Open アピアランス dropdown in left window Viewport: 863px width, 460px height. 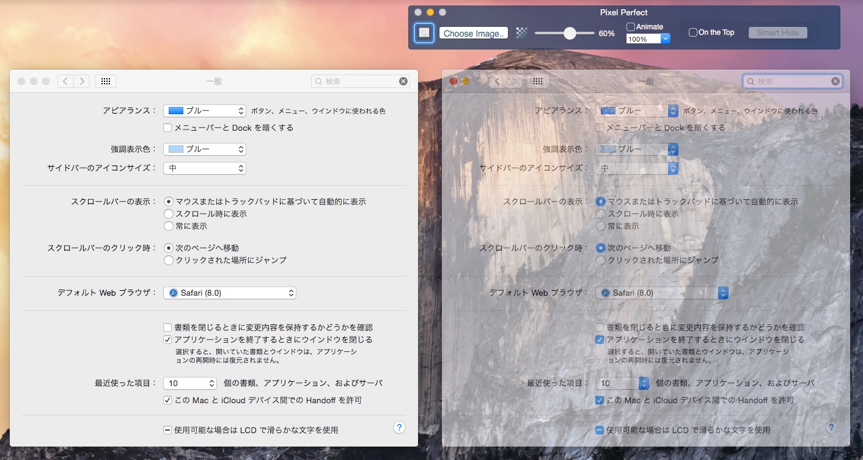(x=205, y=111)
